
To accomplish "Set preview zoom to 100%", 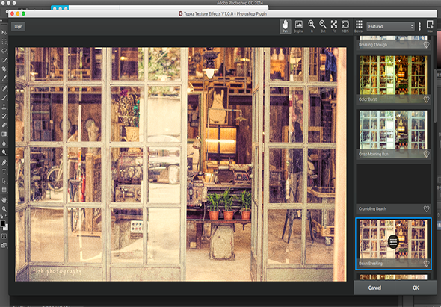I will pos(345,26).
